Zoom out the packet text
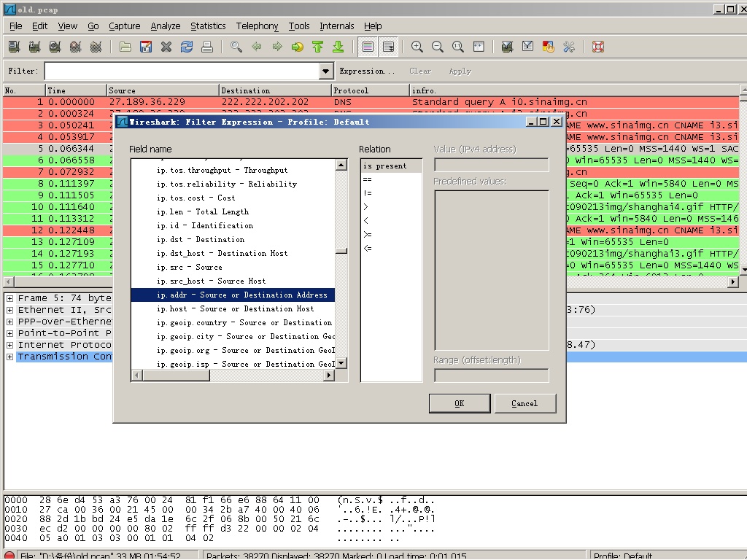Viewport: 747px width, 560px height. click(x=438, y=47)
